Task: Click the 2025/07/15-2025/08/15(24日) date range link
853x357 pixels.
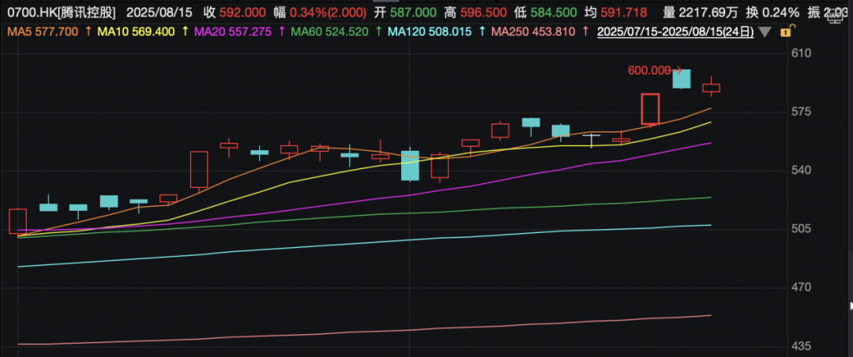Action: [x=675, y=32]
